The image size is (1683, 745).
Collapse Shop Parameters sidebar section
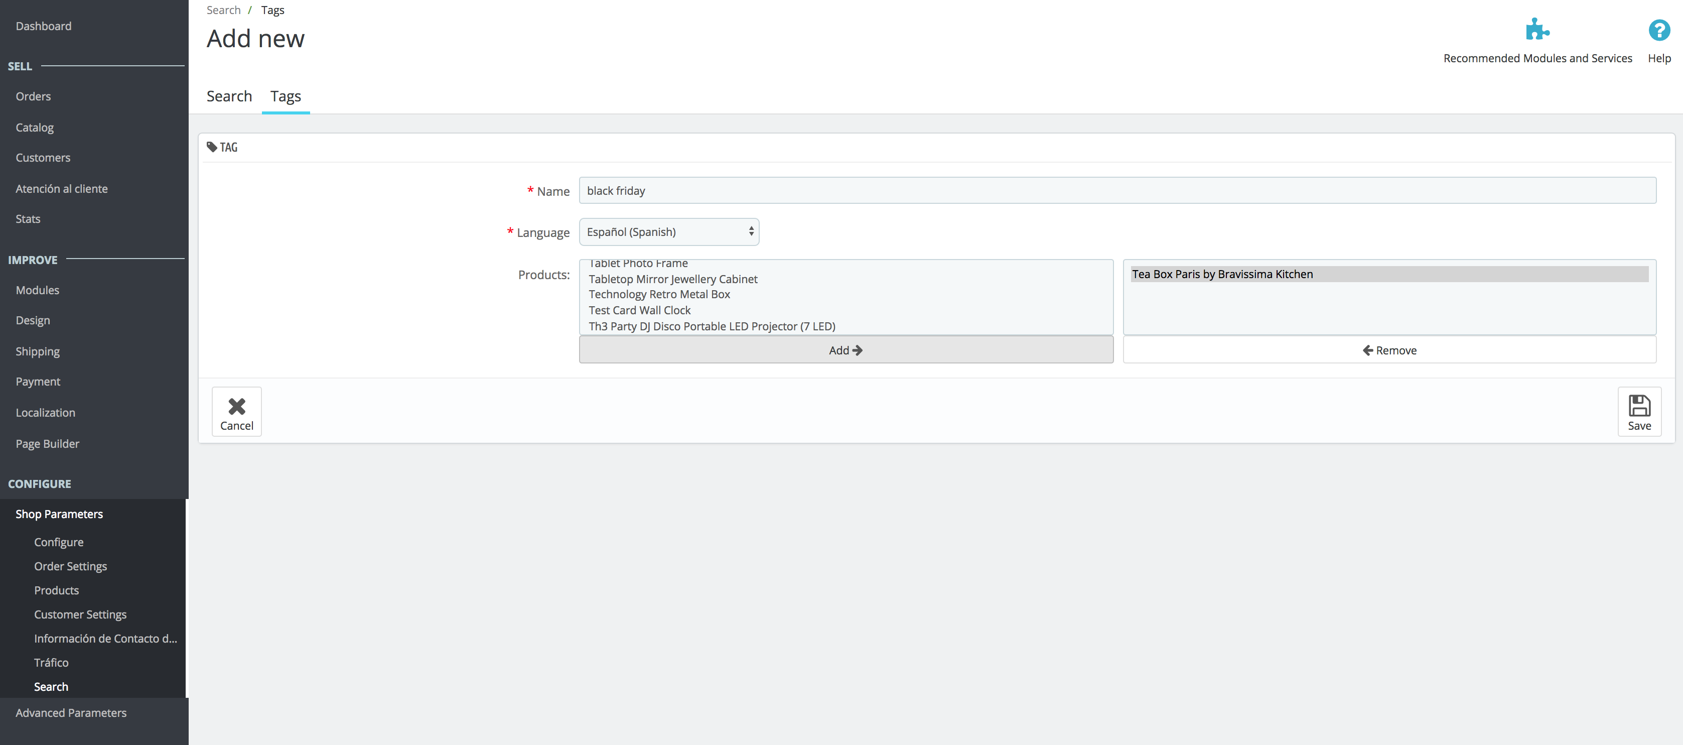[59, 514]
